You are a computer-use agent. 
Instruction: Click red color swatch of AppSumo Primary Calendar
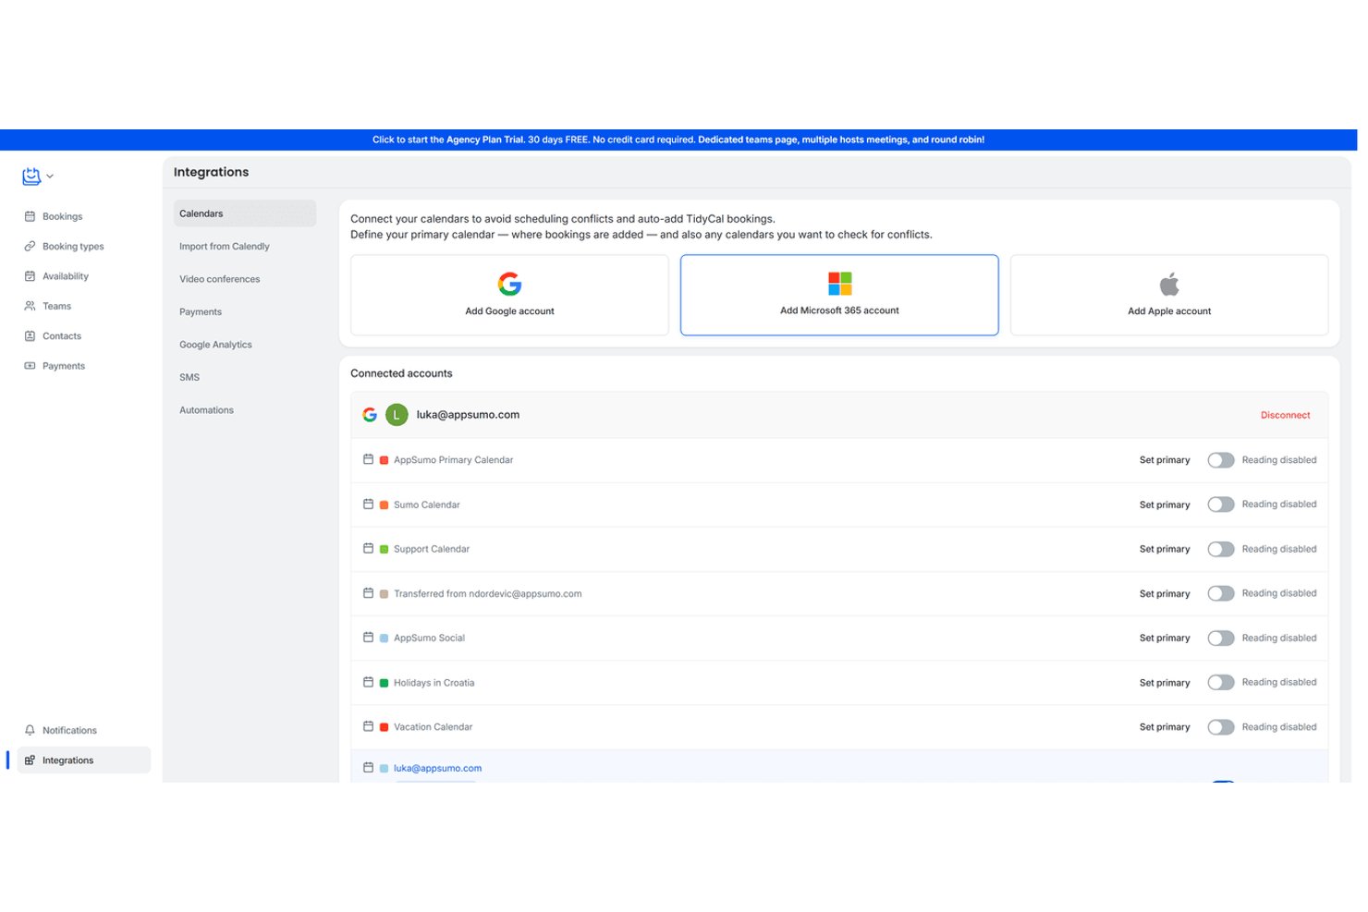tap(384, 460)
